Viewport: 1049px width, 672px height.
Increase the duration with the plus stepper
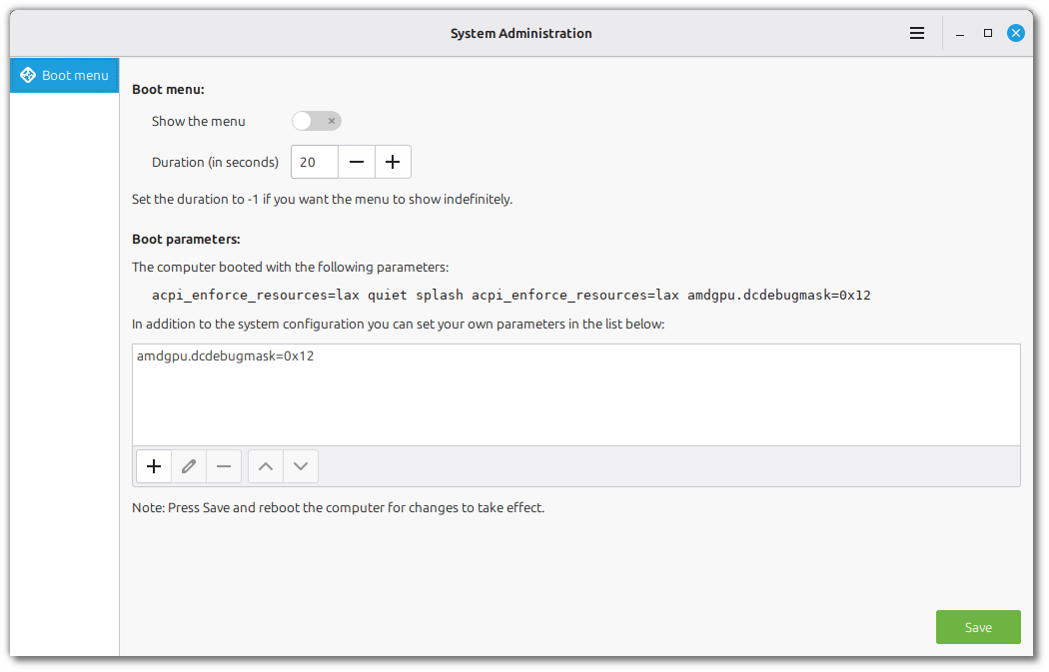392,161
